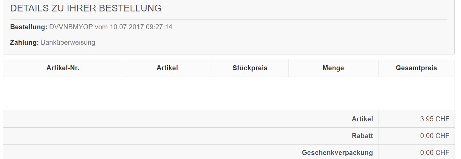Click the 'Artikel-Nr.' column header
The width and height of the screenshot is (461, 159).
tap(63, 68)
